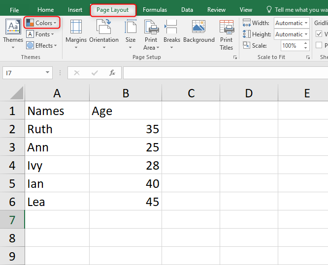This screenshot has height=265, width=328.
Task: Decrease the Scale percentage with down arrow
Action: 306,48
